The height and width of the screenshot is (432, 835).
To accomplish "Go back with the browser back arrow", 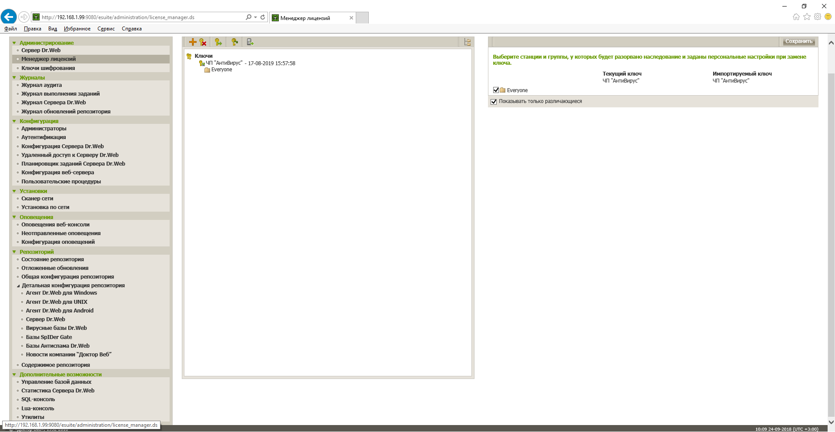I will tap(9, 17).
